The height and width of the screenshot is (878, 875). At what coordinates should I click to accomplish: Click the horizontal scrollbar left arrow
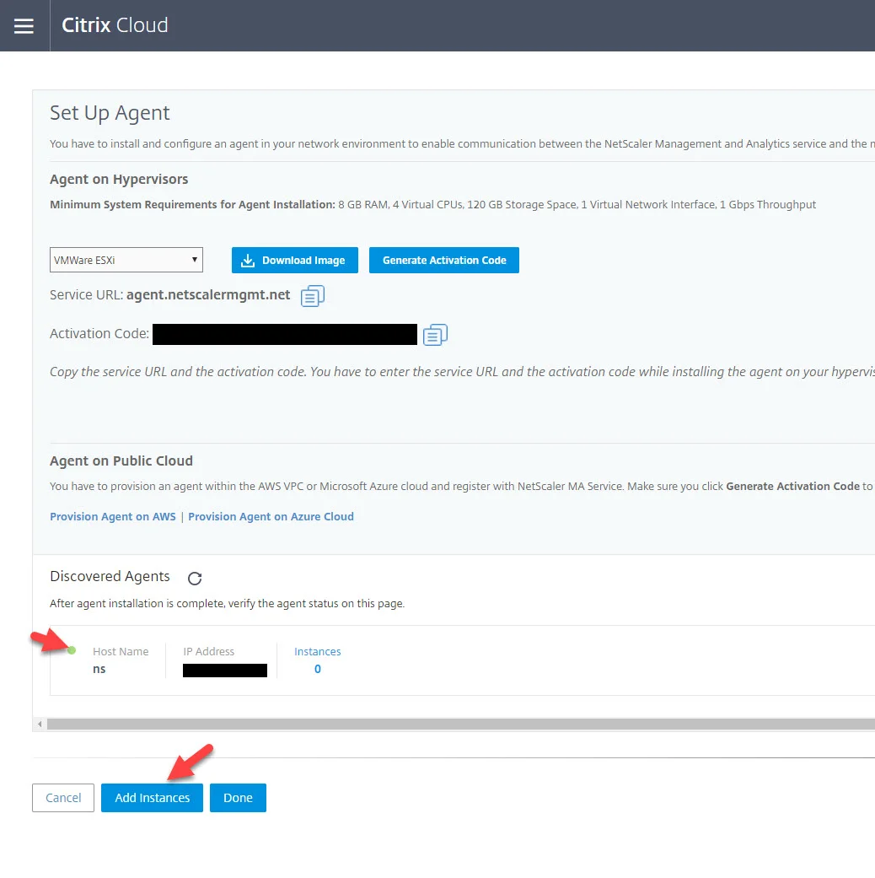40,724
